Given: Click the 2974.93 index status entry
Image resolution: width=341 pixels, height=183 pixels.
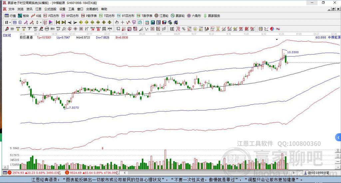Looking at the screenshot, I should 34,173.
